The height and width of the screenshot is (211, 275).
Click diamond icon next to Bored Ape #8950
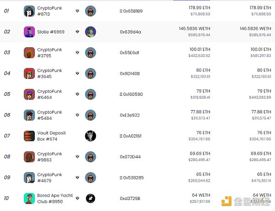pos(77,198)
